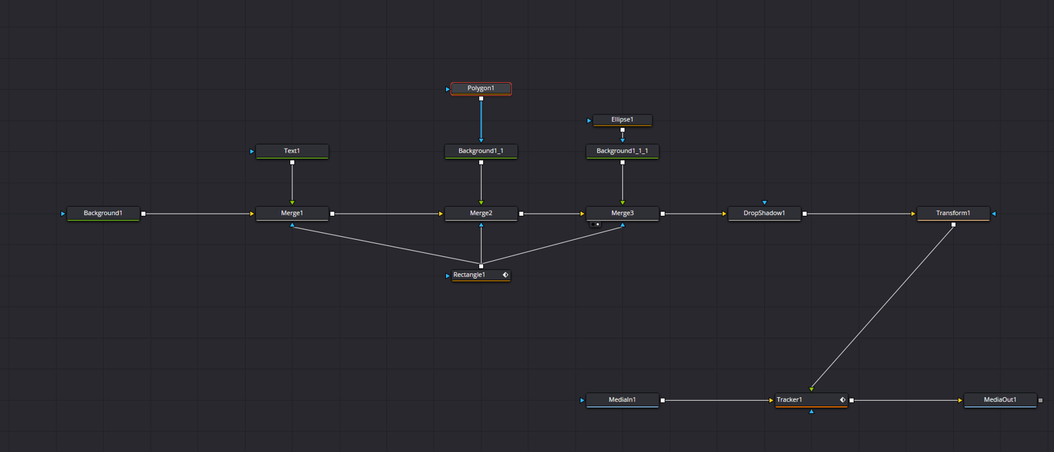Click the yellow background input arrow on Merge2
The height and width of the screenshot is (452, 1054).
coord(441,214)
